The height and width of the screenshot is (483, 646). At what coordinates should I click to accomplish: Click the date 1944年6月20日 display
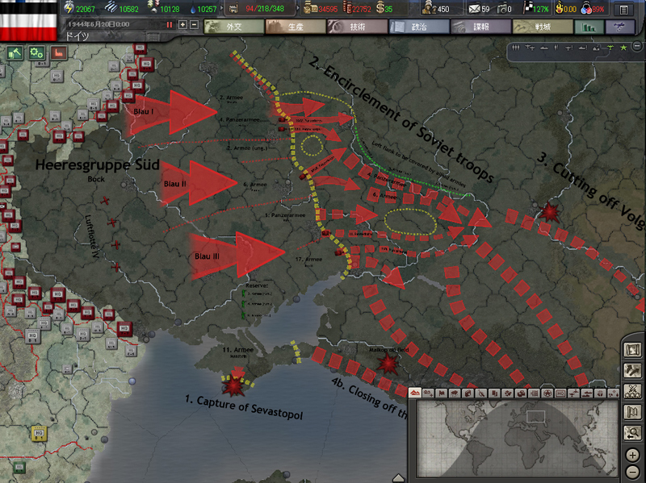[x=99, y=24]
